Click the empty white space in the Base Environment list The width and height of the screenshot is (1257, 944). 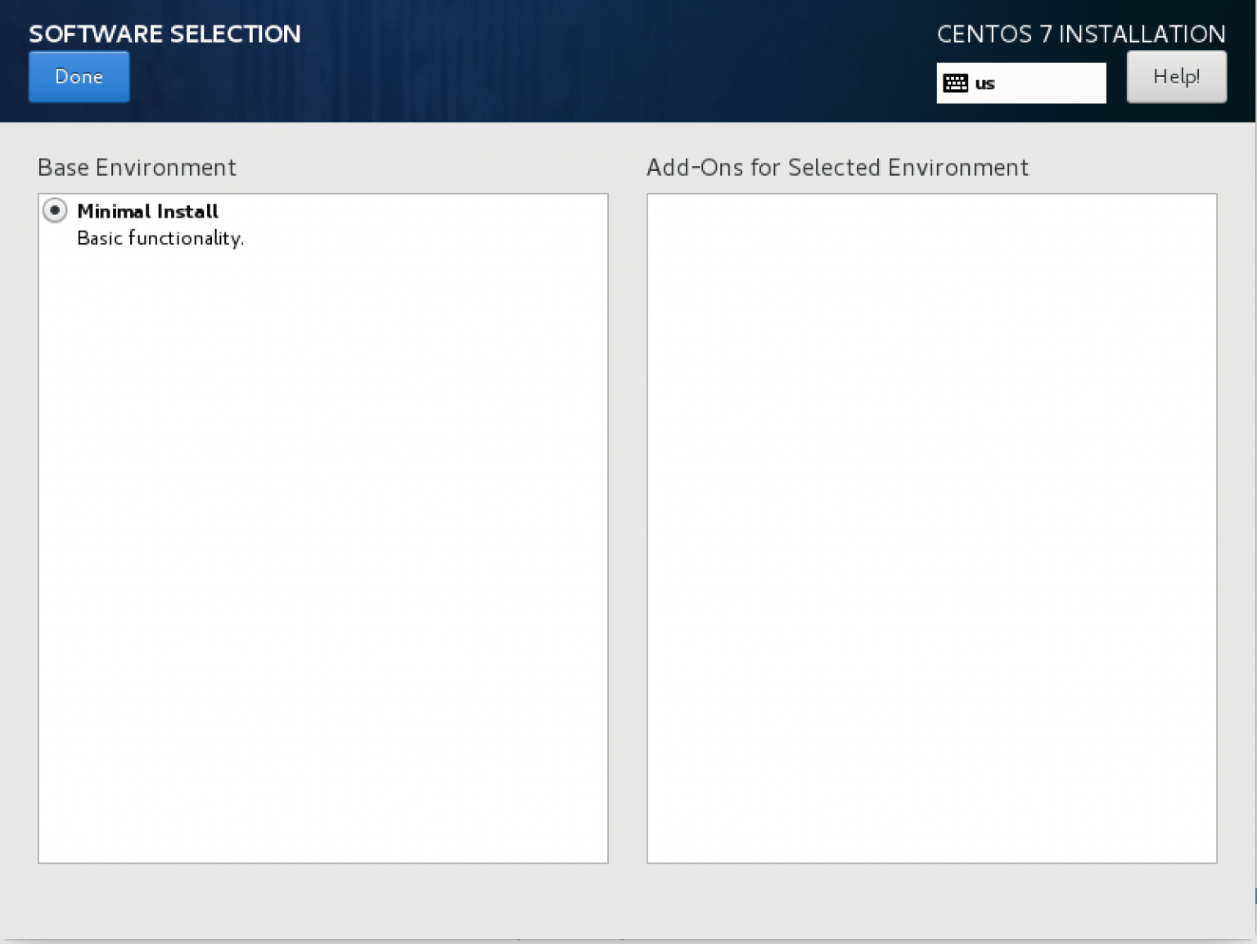pyautogui.click(x=323, y=556)
